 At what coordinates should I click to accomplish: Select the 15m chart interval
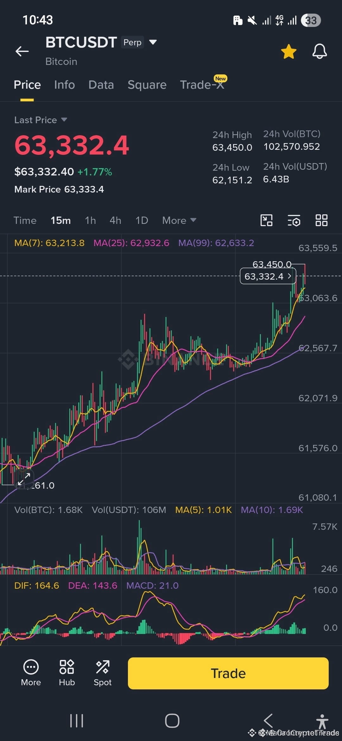point(61,220)
